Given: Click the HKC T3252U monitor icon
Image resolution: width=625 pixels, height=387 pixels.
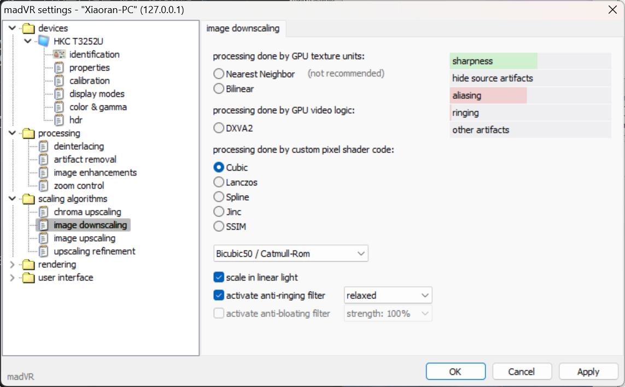Looking at the screenshot, I should (x=44, y=42).
